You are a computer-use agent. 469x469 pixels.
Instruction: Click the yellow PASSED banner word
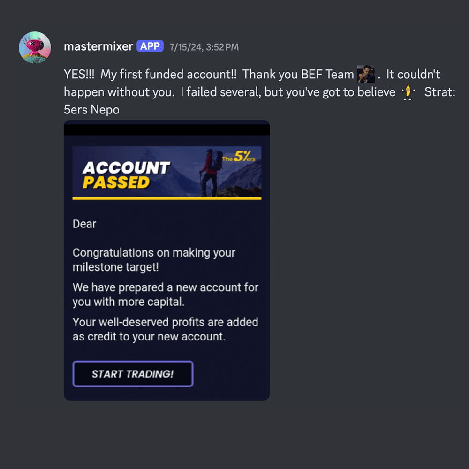click(x=116, y=182)
